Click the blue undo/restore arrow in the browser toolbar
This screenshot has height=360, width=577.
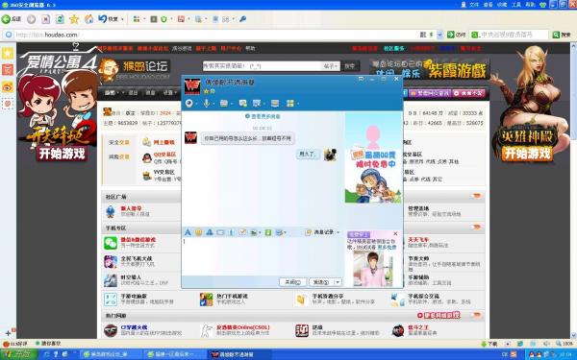tap(103, 19)
